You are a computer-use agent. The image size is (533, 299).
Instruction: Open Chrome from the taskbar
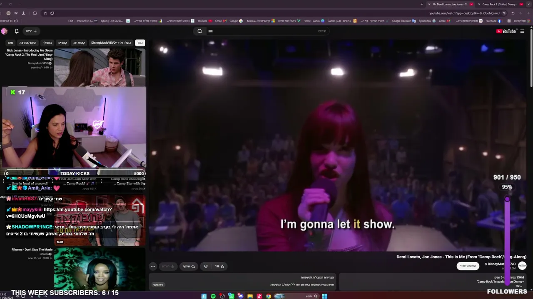[268, 296]
